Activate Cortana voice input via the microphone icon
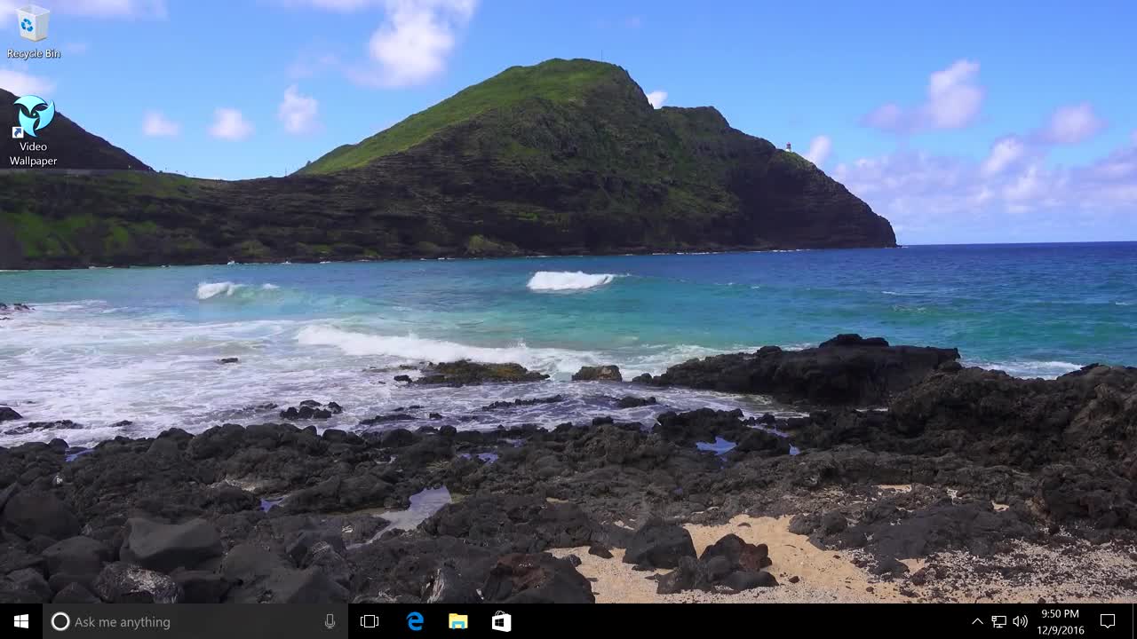 click(330, 621)
